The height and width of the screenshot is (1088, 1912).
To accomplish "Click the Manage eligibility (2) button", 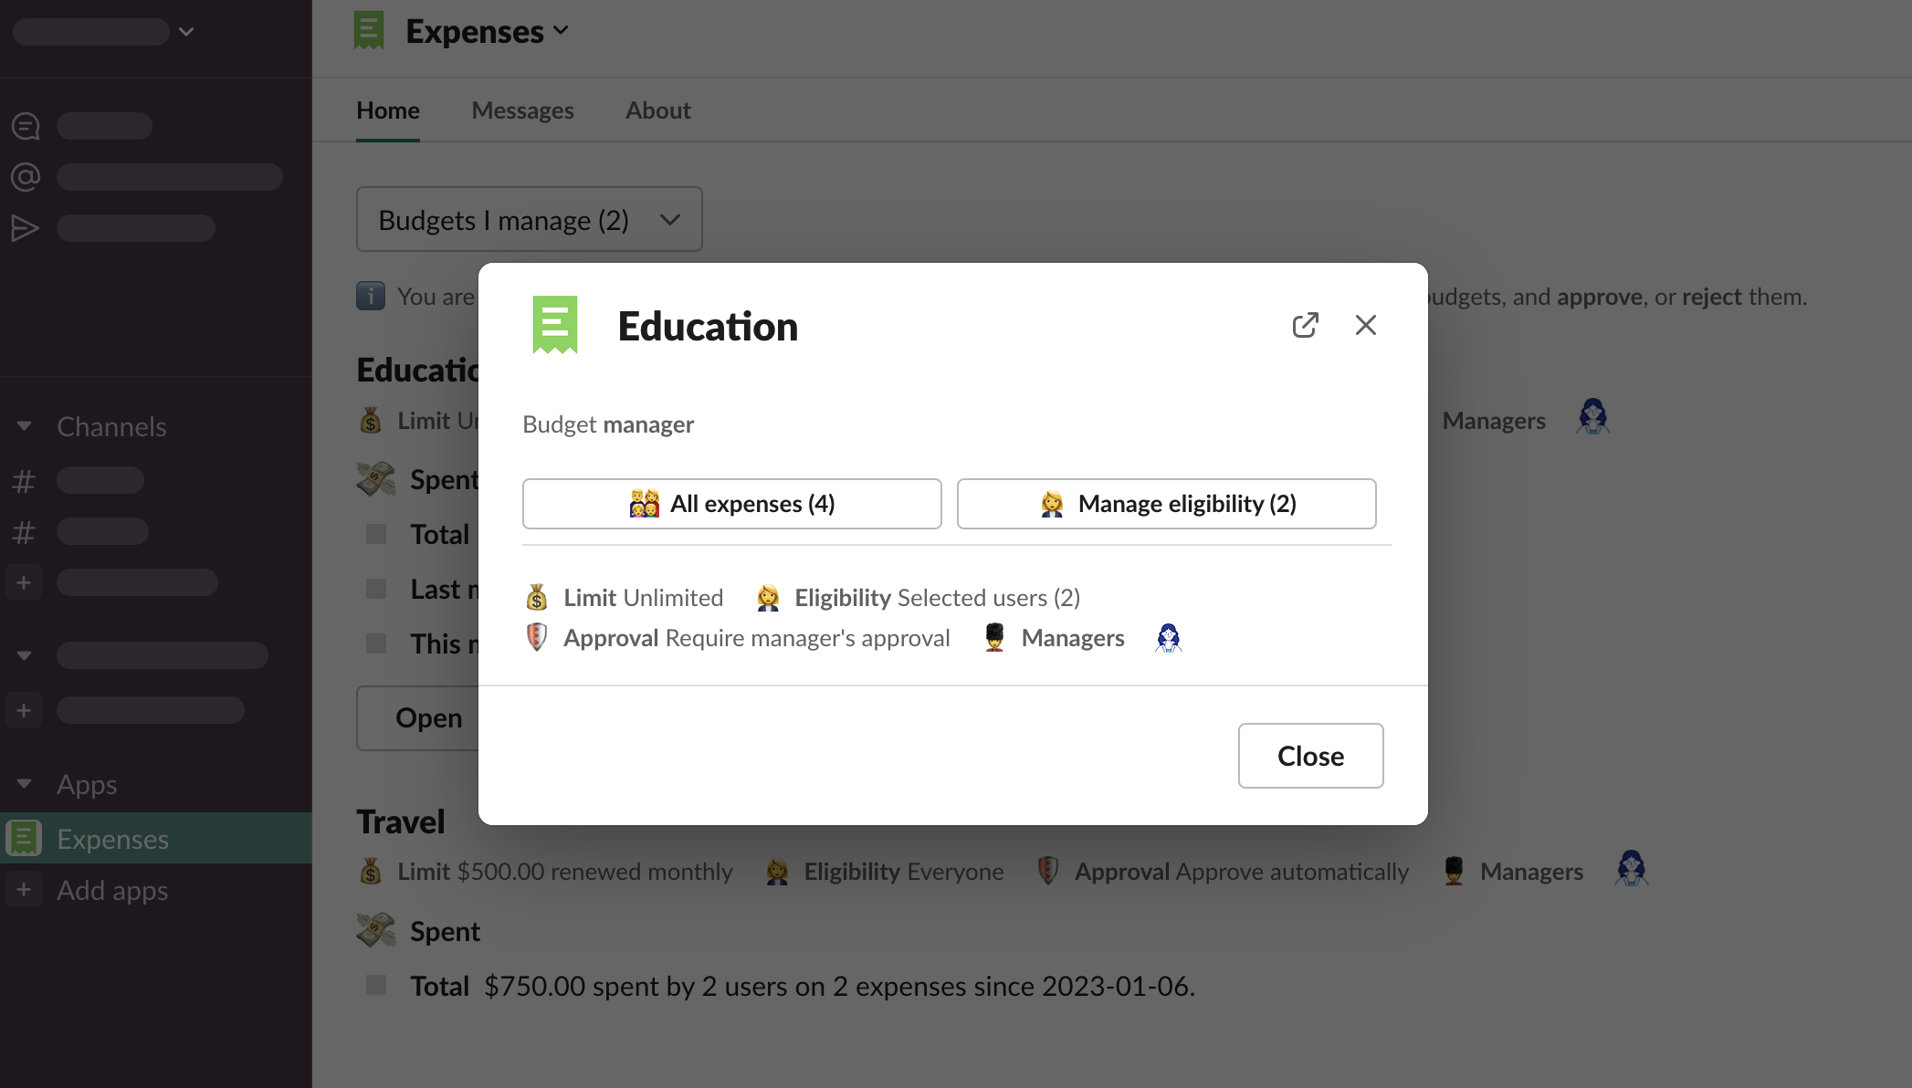I will pos(1166,504).
